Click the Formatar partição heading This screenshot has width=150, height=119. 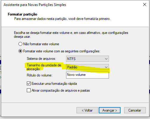click(22, 14)
